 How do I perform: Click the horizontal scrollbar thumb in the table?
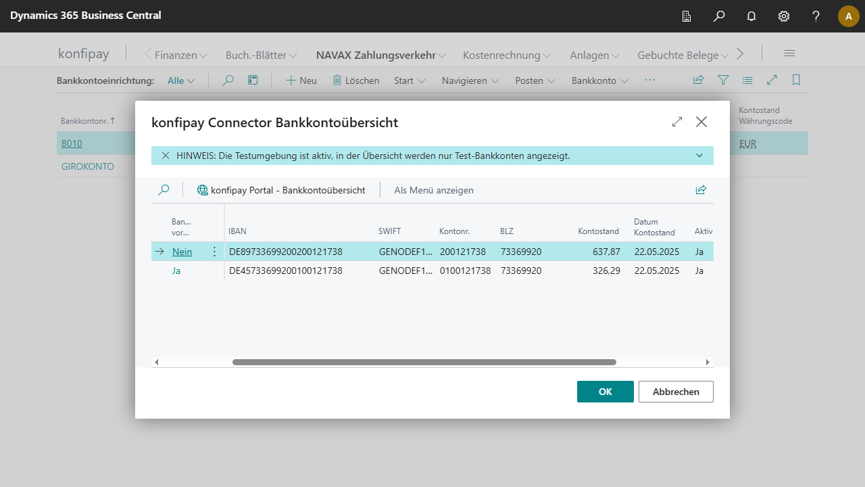[424, 363]
